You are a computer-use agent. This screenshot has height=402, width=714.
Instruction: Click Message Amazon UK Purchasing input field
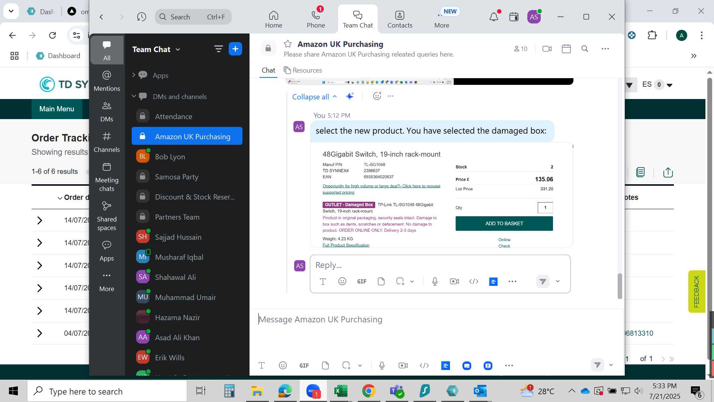tap(437, 319)
